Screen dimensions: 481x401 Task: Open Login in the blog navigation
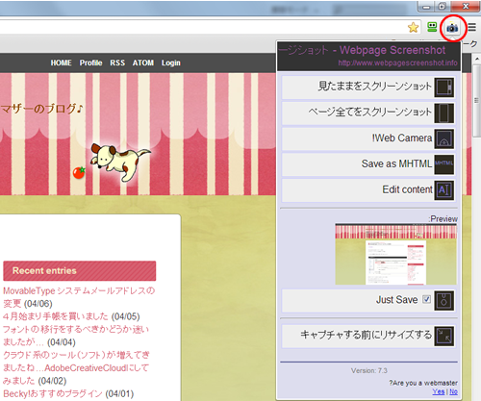point(171,63)
